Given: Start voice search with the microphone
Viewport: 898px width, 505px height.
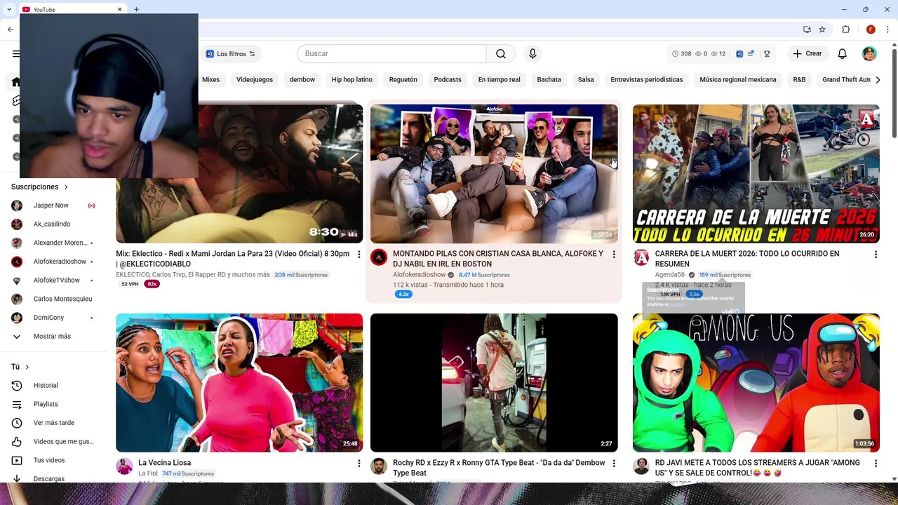Looking at the screenshot, I should 532,54.
